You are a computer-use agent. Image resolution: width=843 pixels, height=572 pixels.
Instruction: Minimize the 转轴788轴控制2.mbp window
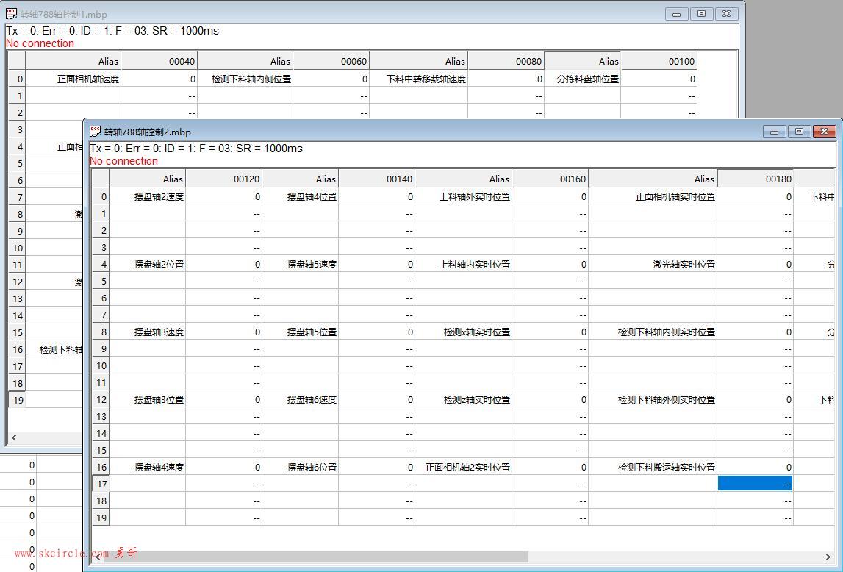click(774, 132)
